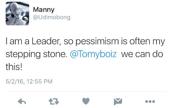Send tweet via Direct Message envelope icon
Viewport: 172px width, 108px height.
pyautogui.click(x=117, y=101)
